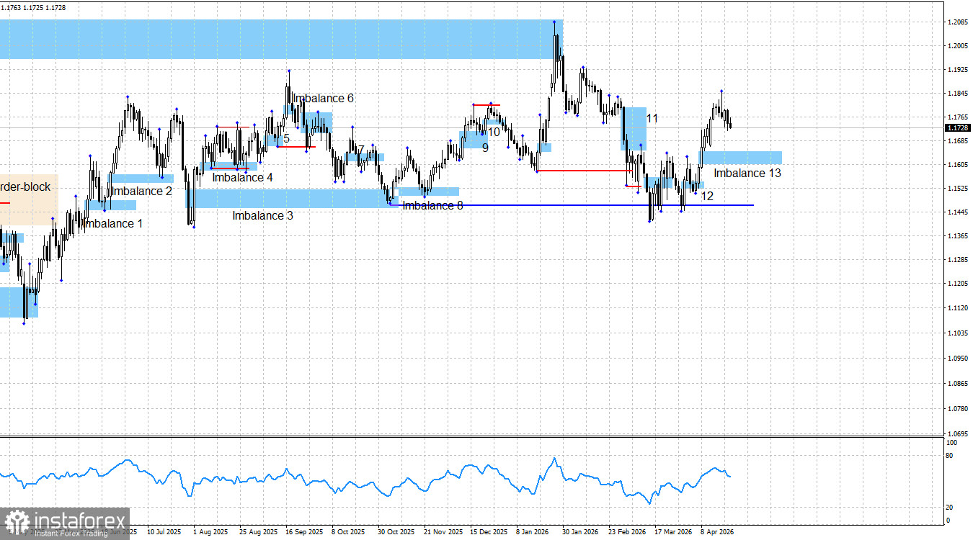Click the Imbalance 2 label
The height and width of the screenshot is (540, 973).
click(141, 191)
